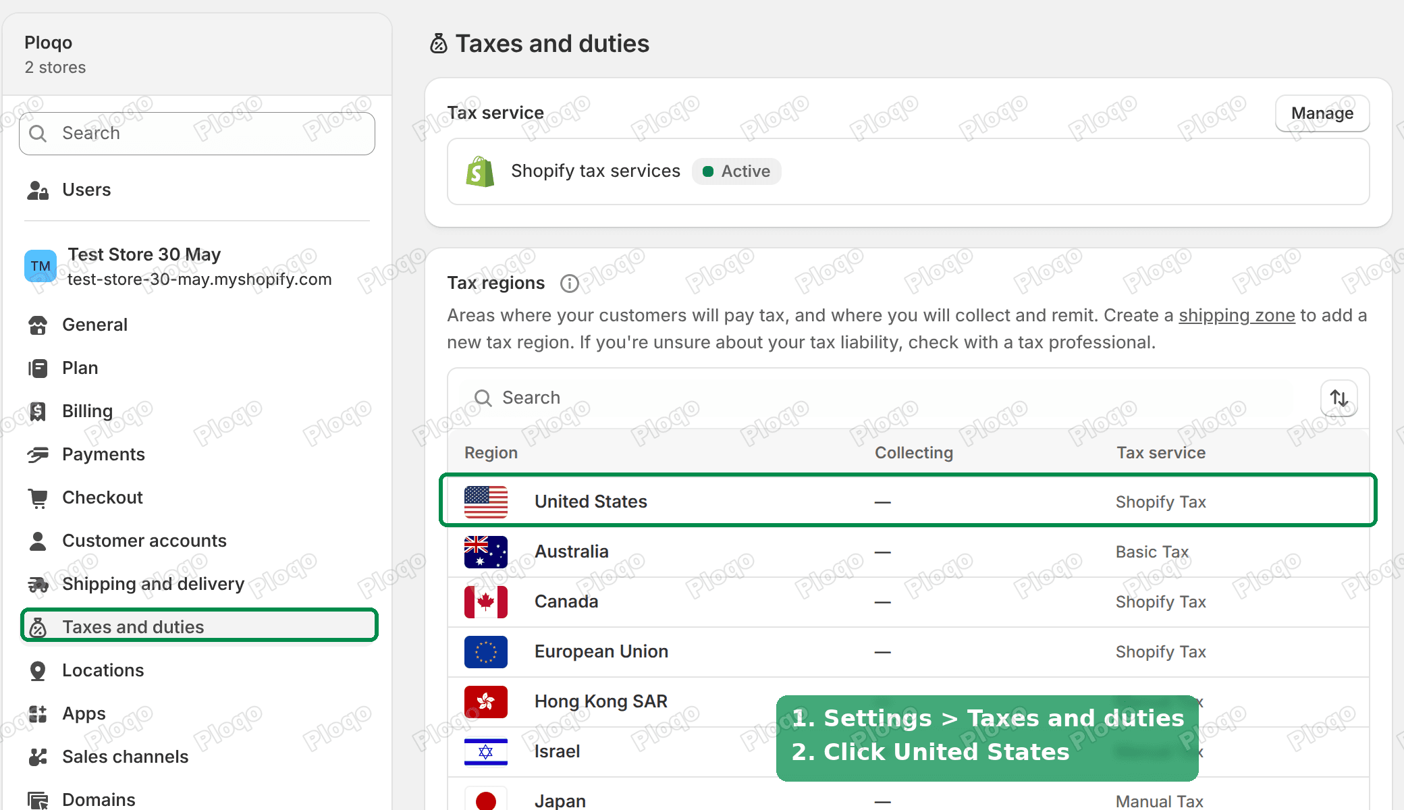Viewport: 1404px width, 810px height.
Task: Click the Billing dollar icon
Action: click(38, 412)
